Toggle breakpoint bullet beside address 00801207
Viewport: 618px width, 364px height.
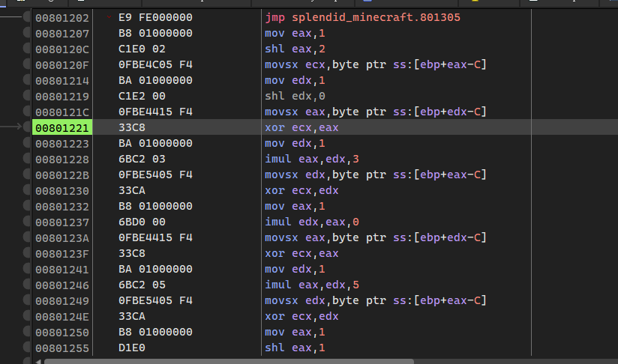(26, 34)
